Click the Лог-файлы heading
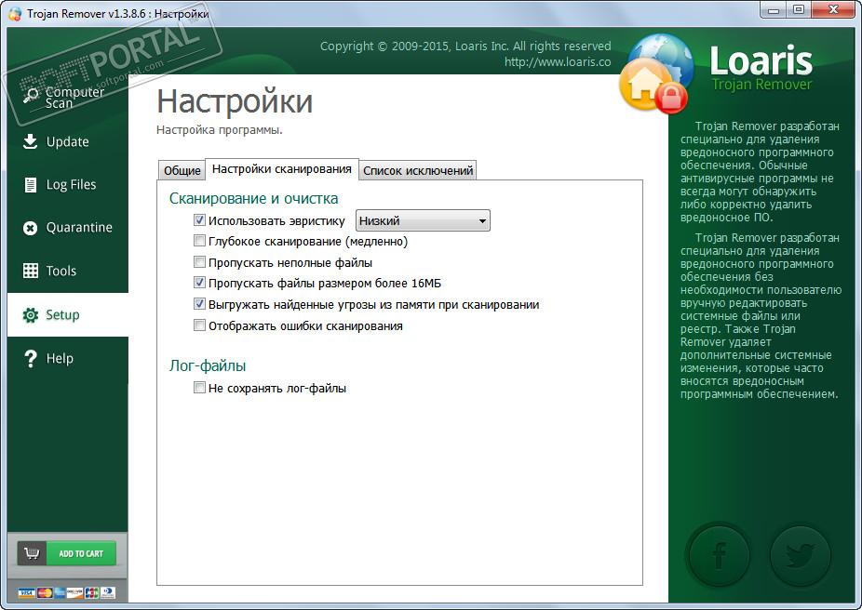 (x=208, y=365)
